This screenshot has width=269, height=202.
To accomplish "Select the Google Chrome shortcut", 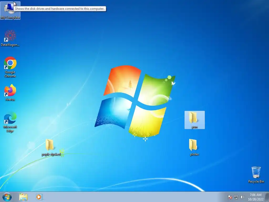I will (10, 67).
